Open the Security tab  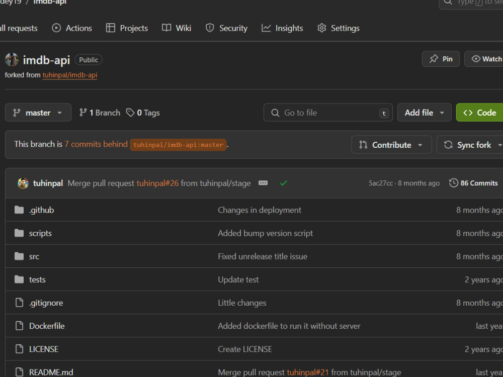point(226,28)
